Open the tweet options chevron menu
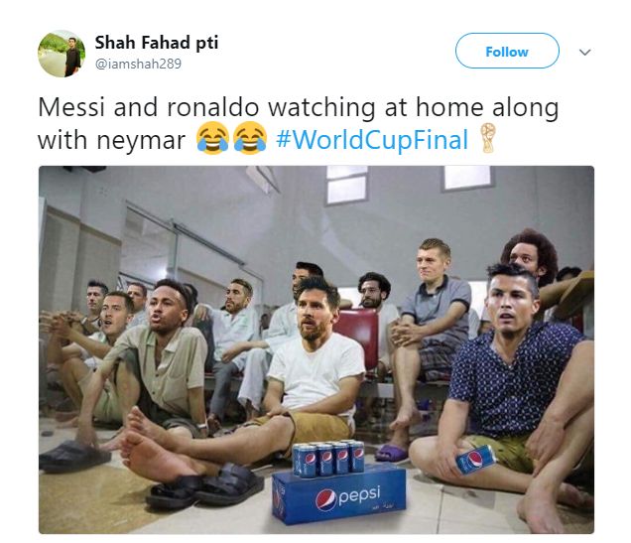The image size is (631, 543). click(584, 52)
